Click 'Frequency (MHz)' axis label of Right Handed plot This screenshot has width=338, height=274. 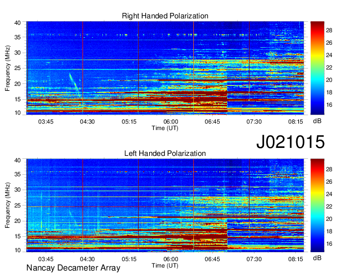(7, 68)
